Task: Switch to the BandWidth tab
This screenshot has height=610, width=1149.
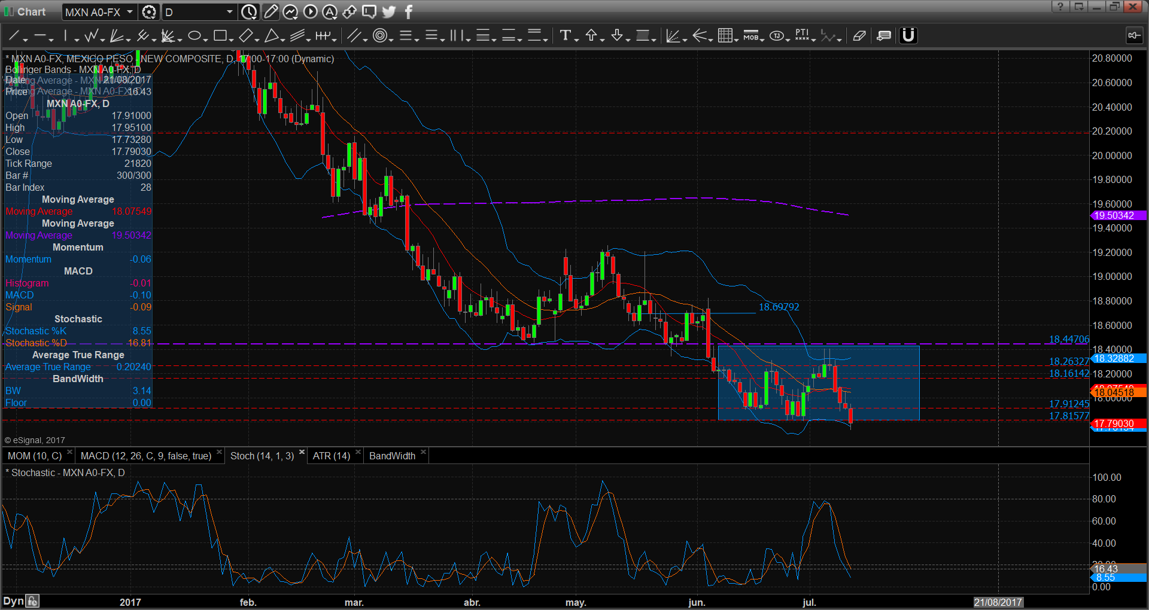Action: 392,456
